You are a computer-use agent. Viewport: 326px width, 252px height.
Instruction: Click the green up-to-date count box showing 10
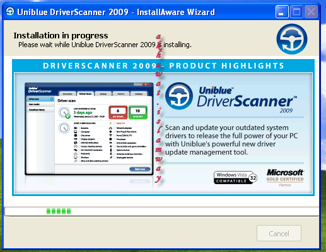coord(138,112)
